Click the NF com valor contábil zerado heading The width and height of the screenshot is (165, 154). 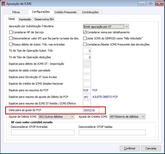click(32, 122)
